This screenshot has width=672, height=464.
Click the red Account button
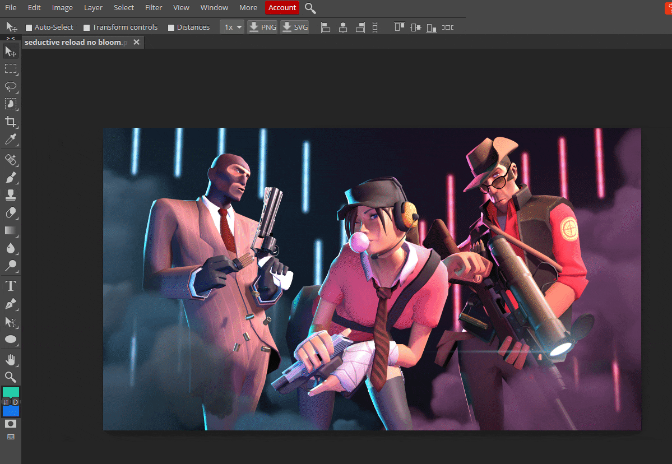point(282,8)
